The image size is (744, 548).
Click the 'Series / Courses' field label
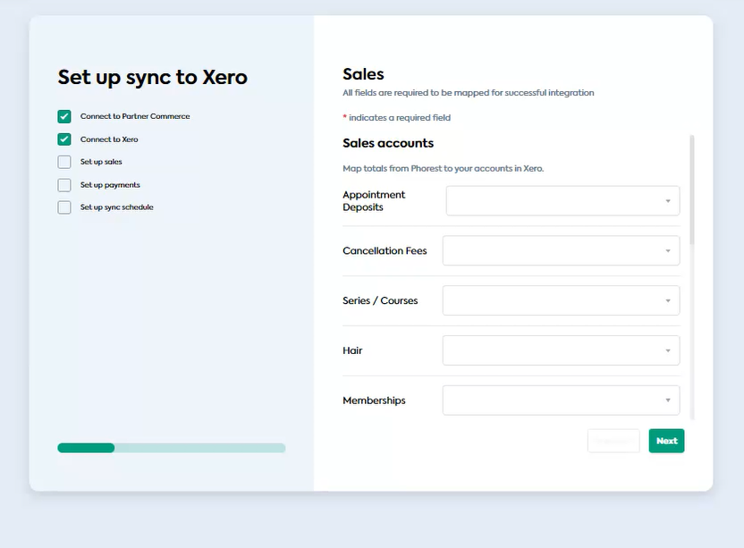pyautogui.click(x=380, y=300)
